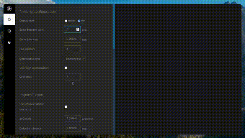This screenshot has height=138, width=245.
Task: Click the Curve tolerance input field
Action: click(x=72, y=39)
